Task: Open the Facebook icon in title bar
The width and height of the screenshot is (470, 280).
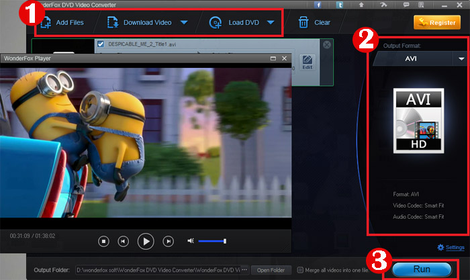Action: (x=318, y=5)
